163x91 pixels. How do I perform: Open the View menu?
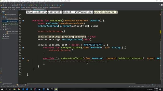coord(7,3)
